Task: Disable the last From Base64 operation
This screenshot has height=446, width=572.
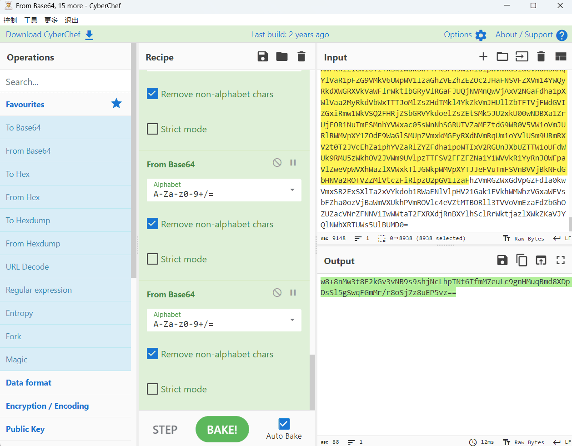Action: click(x=277, y=293)
